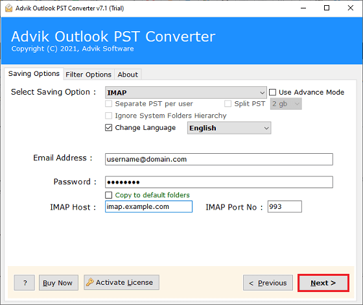Viewport: 363px width, 305px height.
Task: Uncheck the Change Language checkbox
Action: pyautogui.click(x=108, y=127)
